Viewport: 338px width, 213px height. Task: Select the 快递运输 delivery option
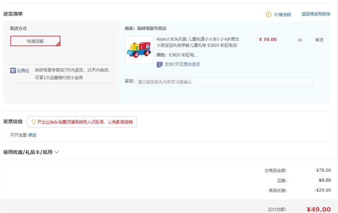tap(35, 41)
